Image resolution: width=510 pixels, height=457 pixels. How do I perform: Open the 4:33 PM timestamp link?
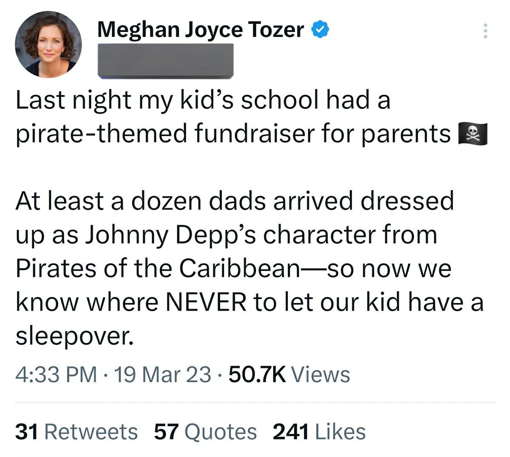tap(56, 374)
